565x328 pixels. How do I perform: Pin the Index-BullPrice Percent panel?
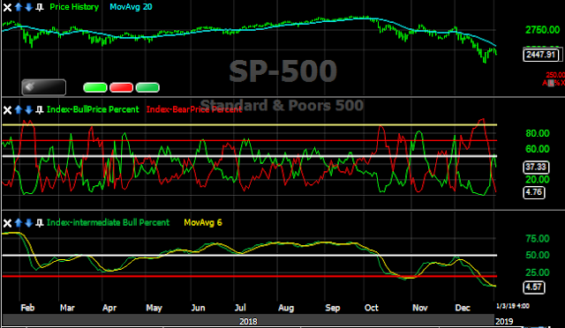click(40, 110)
